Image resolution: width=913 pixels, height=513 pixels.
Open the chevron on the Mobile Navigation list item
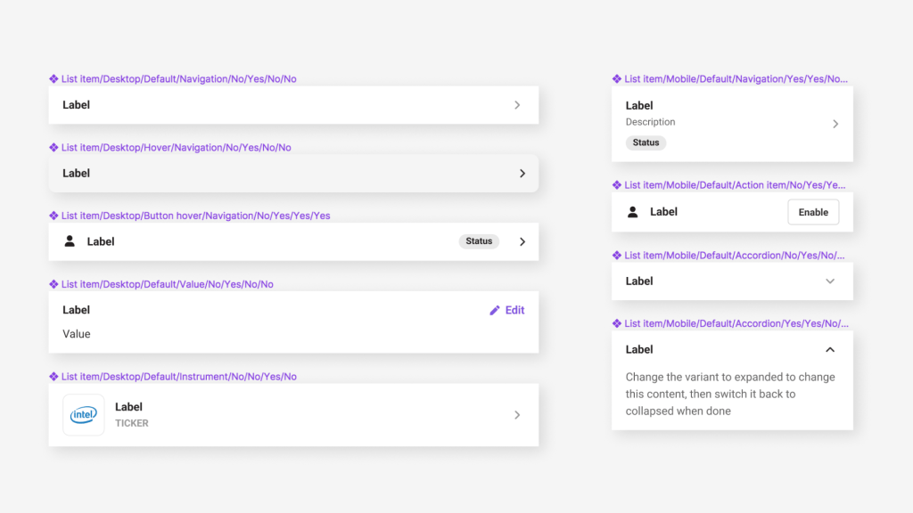835,124
